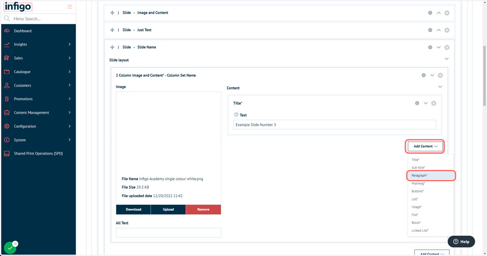Click the red Remove image button

pos(203,209)
